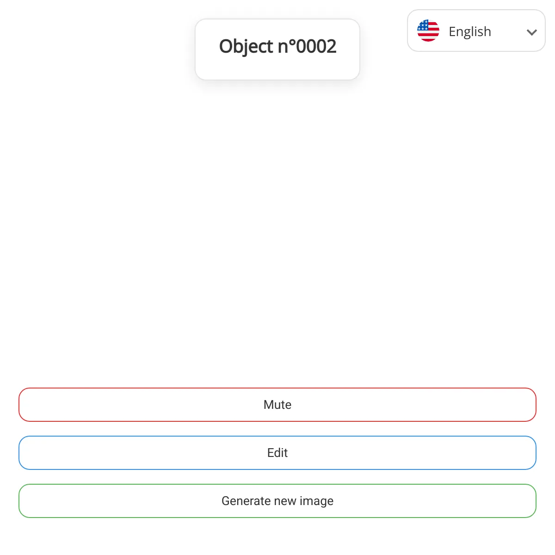Image resolution: width=555 pixels, height=555 pixels.
Task: Toggle the Mute control
Action: [277, 405]
